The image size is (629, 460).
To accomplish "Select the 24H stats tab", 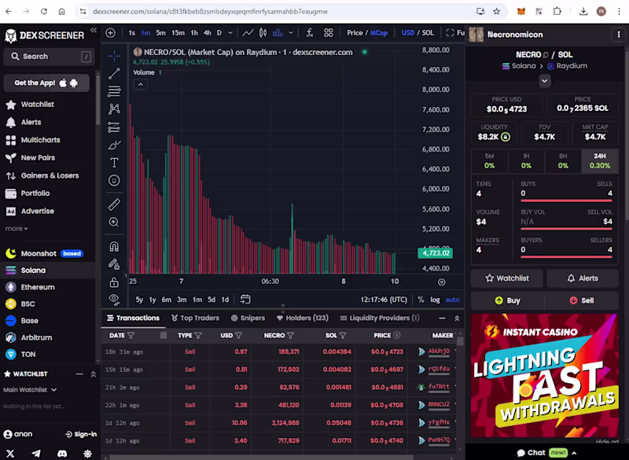I will pyautogui.click(x=600, y=161).
